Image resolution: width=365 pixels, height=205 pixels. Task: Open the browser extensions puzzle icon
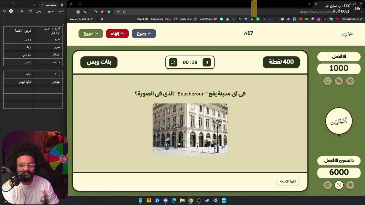pyautogui.click(x=95, y=12)
